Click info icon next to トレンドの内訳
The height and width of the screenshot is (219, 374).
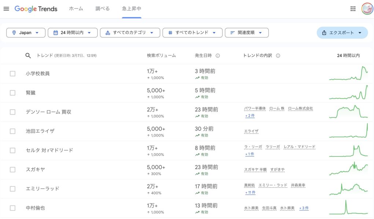point(278,56)
